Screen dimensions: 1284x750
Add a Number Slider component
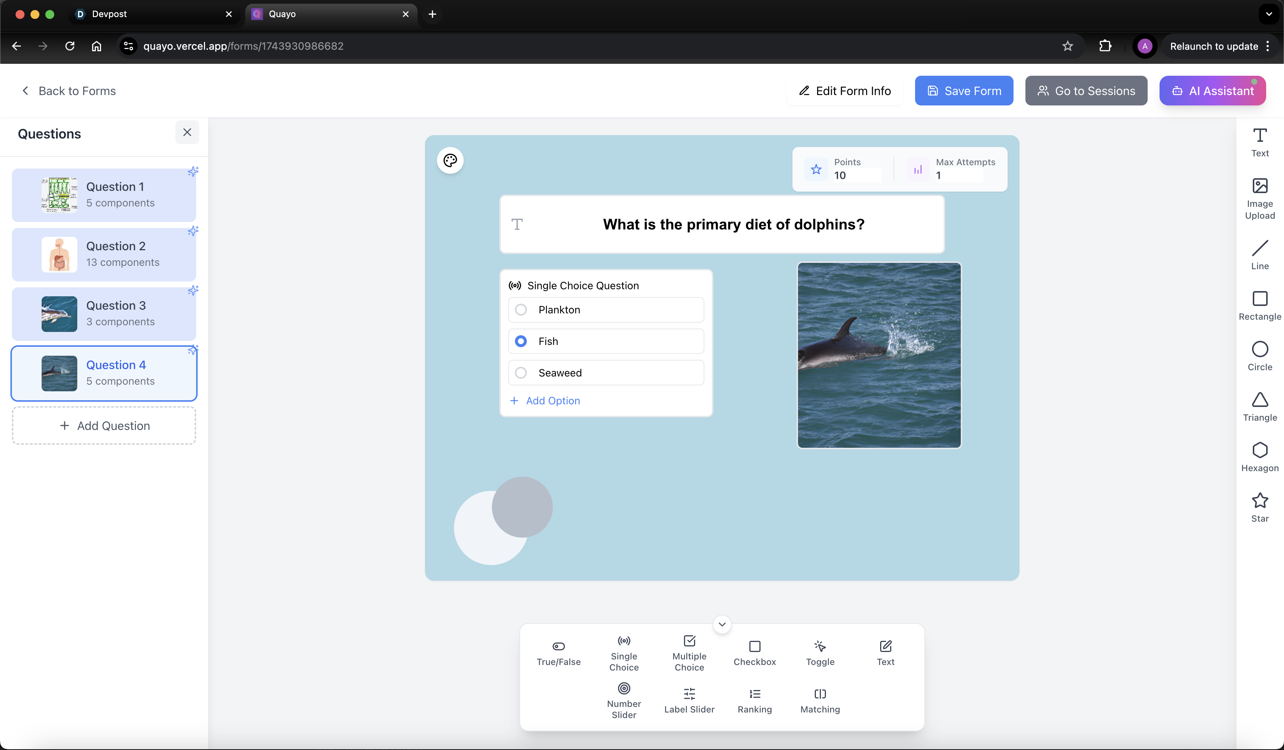point(624,701)
